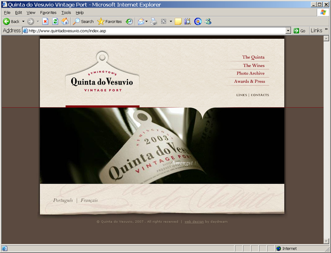Image resolution: width=331 pixels, height=253 pixels.
Task: Open the Help menu
Action: tap(79, 13)
